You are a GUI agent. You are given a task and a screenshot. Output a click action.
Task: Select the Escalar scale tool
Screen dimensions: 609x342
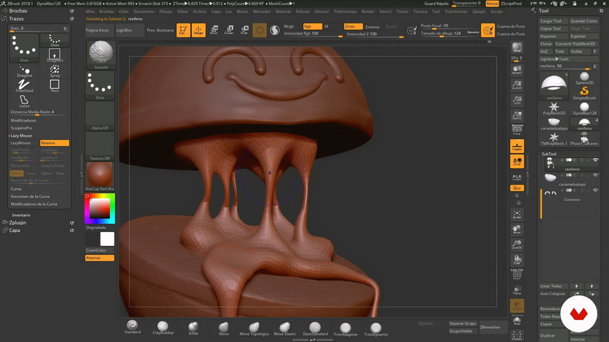(x=229, y=30)
